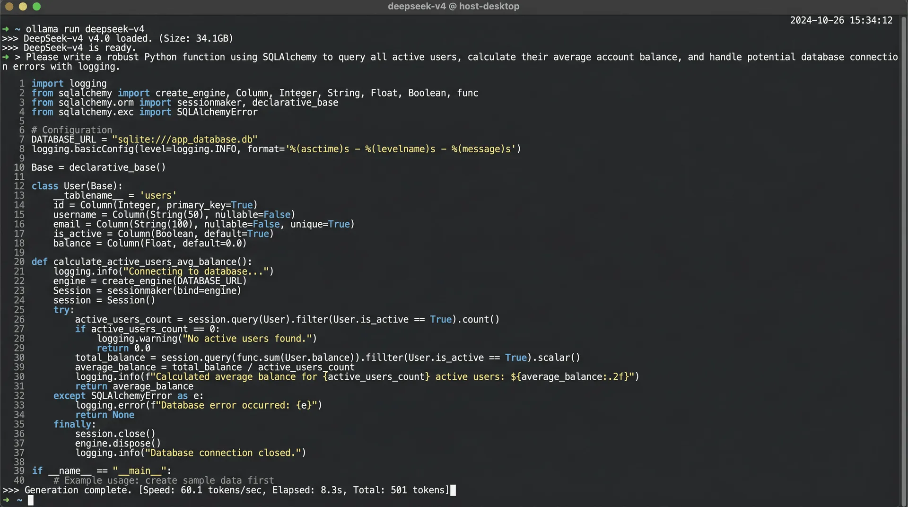The width and height of the screenshot is (908, 507).
Task: Click the warning line "No active users found."
Action: click(207, 339)
